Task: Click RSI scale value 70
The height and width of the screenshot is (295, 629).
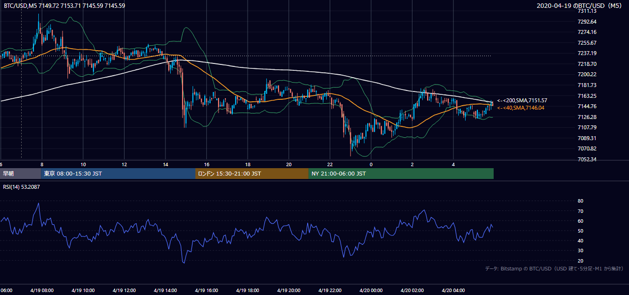Action: 580,211
